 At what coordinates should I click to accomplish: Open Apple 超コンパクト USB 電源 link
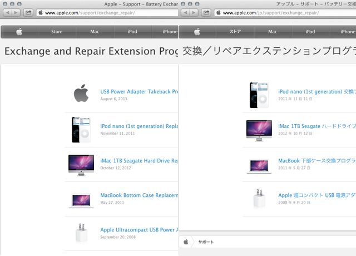click(x=317, y=195)
